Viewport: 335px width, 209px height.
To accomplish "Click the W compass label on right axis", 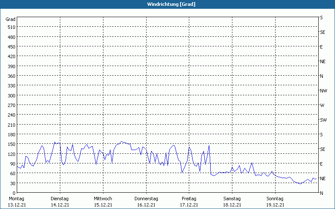I will click(x=322, y=105).
